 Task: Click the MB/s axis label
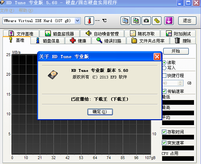pos(16,52)
